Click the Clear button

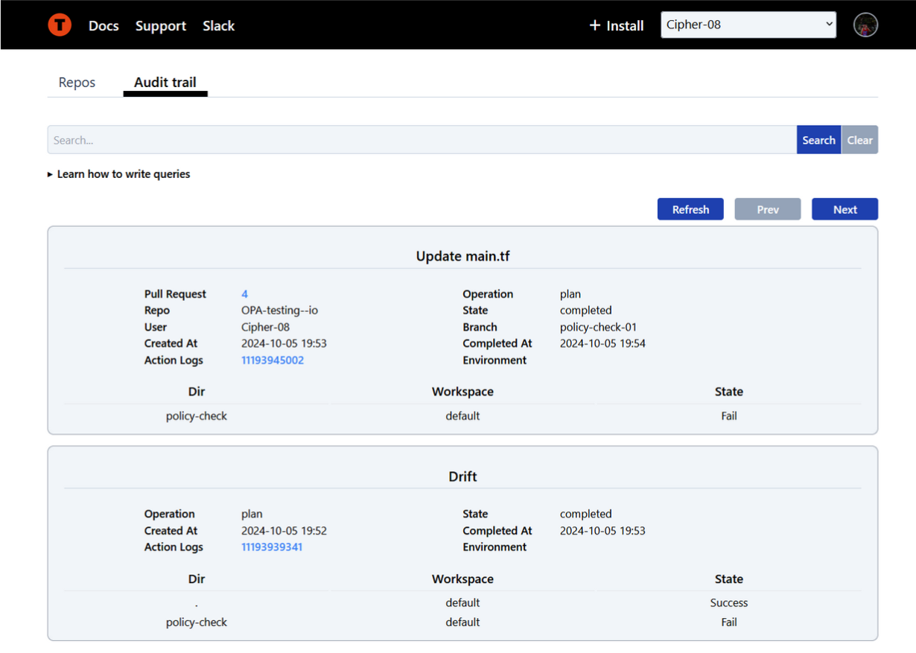pyautogui.click(x=859, y=140)
